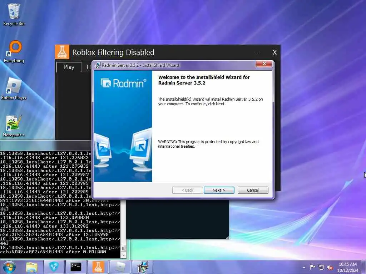This screenshot has height=274, width=366.
Task: Select the Recycle Bin desktop icon
Action: [14, 14]
